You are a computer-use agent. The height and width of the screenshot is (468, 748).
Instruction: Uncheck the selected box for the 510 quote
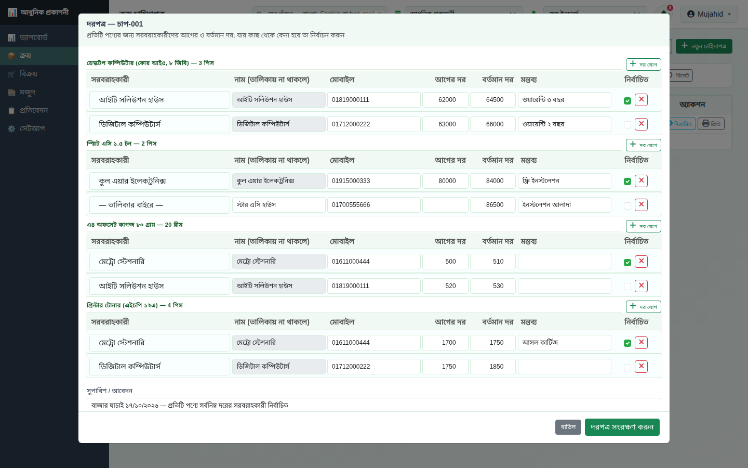(627, 263)
